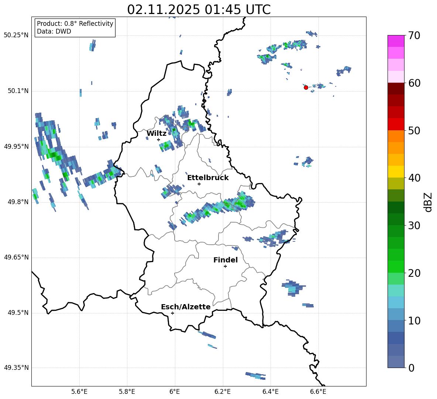Click the map title with date and time

(199, 10)
